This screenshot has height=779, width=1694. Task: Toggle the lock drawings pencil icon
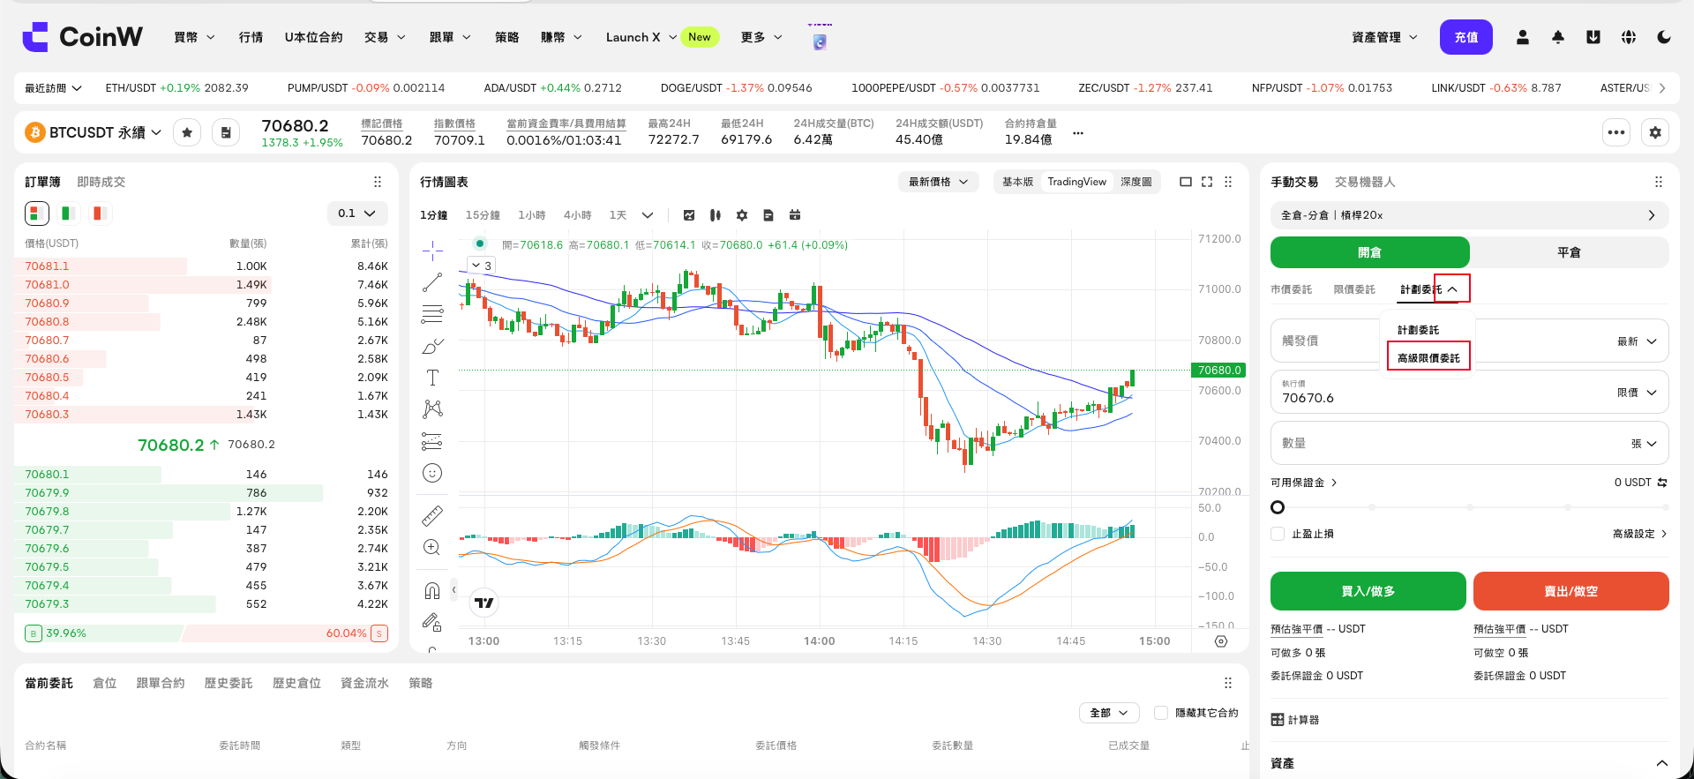(x=432, y=622)
